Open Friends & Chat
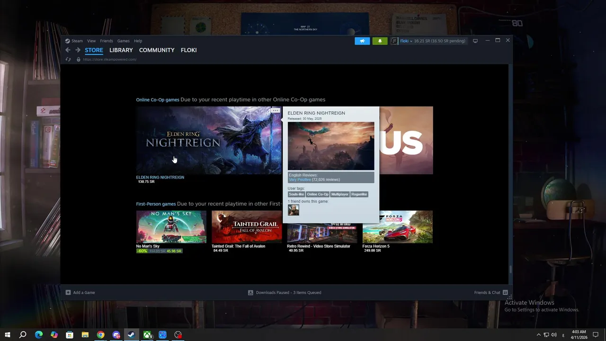This screenshot has height=341, width=606. (491, 293)
